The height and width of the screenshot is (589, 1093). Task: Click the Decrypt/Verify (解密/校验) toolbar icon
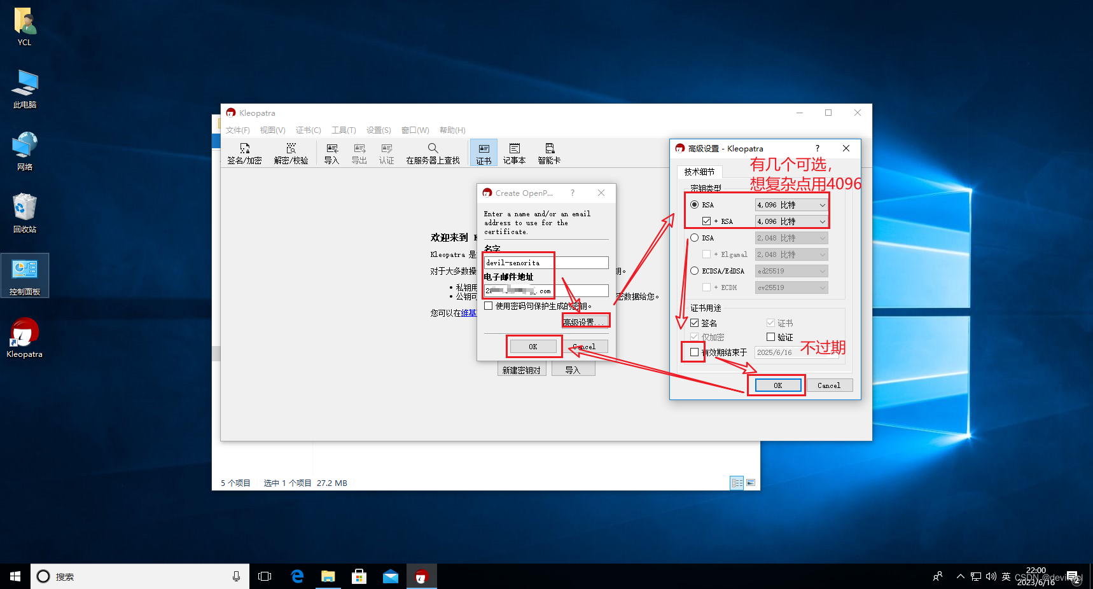pos(291,154)
